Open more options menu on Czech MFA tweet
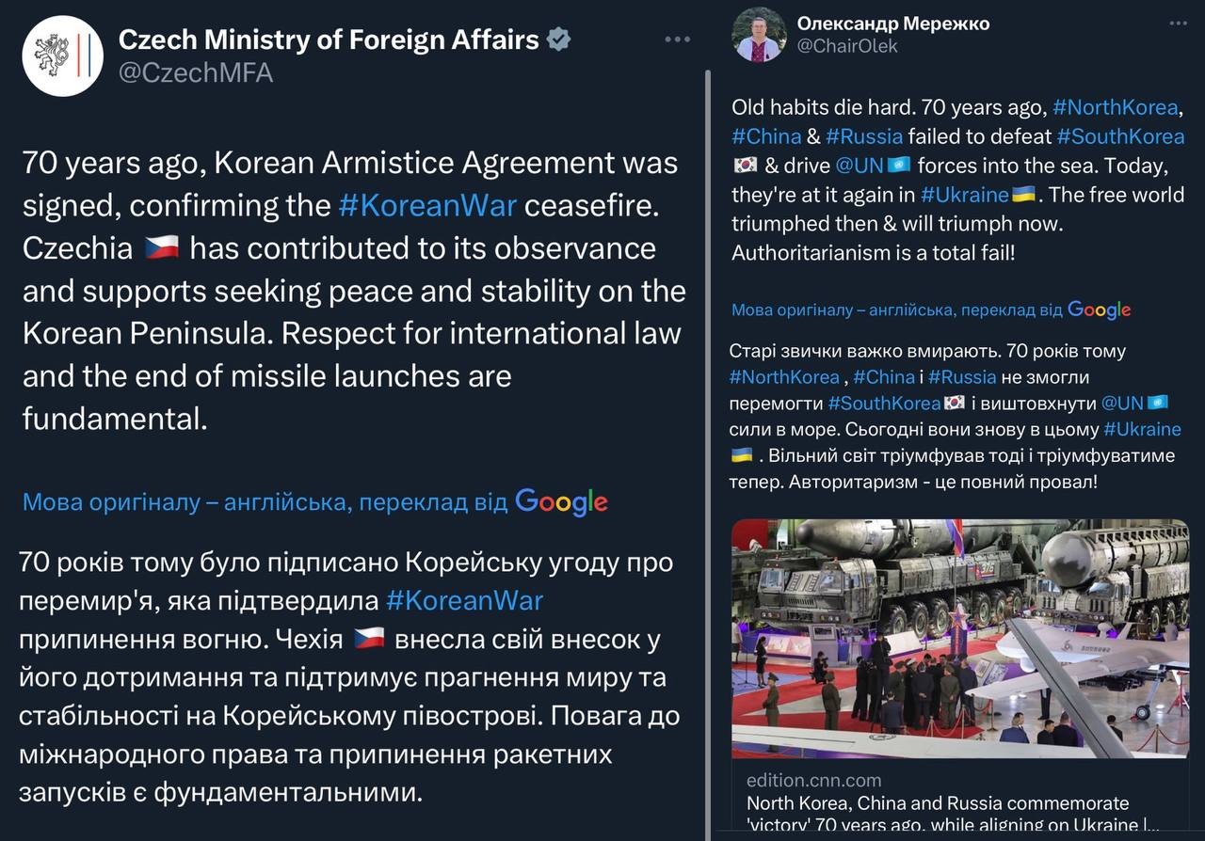The height and width of the screenshot is (841, 1205). tap(678, 40)
